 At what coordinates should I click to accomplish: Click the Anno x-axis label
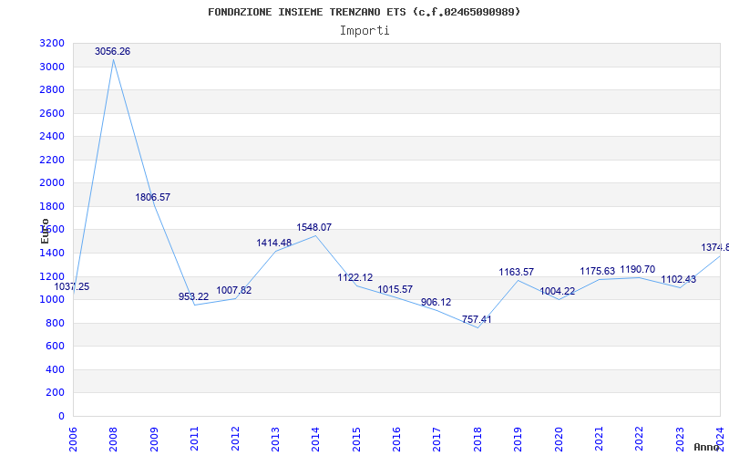707,447
